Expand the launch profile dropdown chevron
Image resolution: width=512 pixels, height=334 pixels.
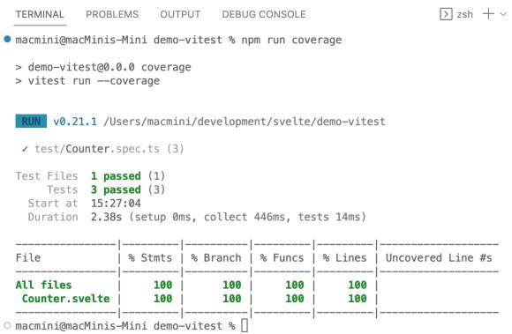[x=503, y=14]
